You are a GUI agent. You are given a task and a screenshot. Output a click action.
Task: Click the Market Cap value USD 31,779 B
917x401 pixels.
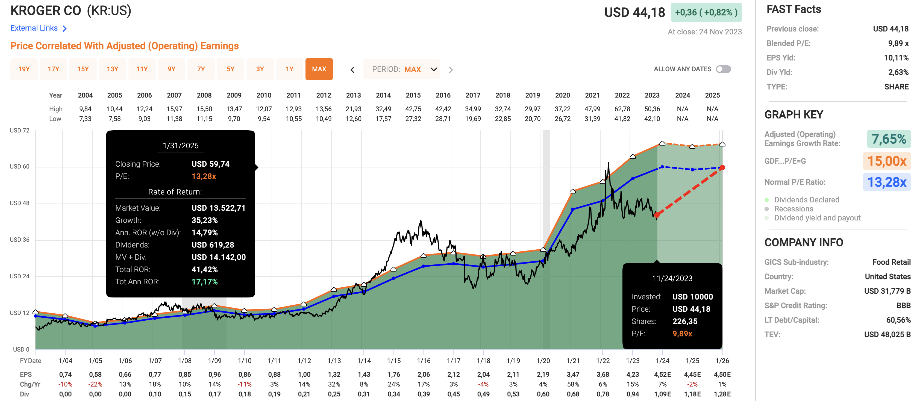pyautogui.click(x=887, y=291)
